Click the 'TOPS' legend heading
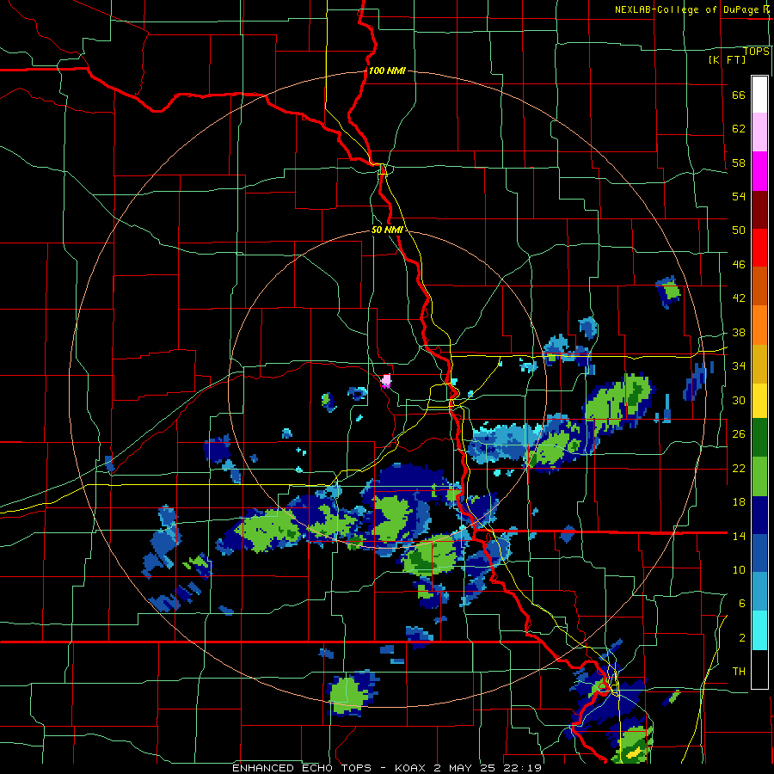Viewport: 774px width, 774px height. [x=756, y=52]
